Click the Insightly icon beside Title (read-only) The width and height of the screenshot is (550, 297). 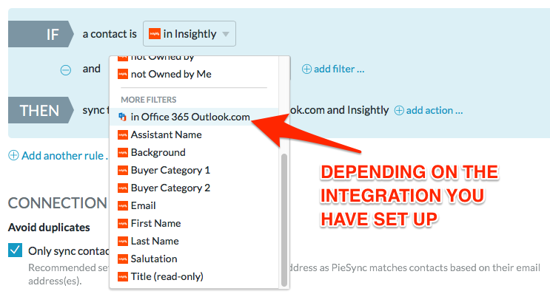(122, 277)
